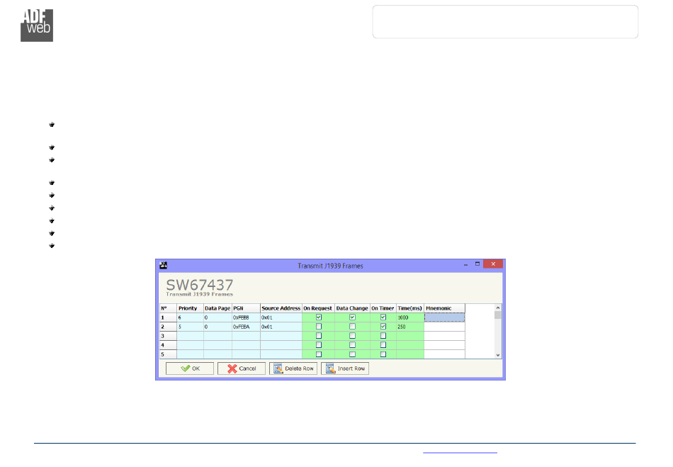Viewport: 673px width, 467px height.
Task: Click the OK button
Action: coord(190,368)
